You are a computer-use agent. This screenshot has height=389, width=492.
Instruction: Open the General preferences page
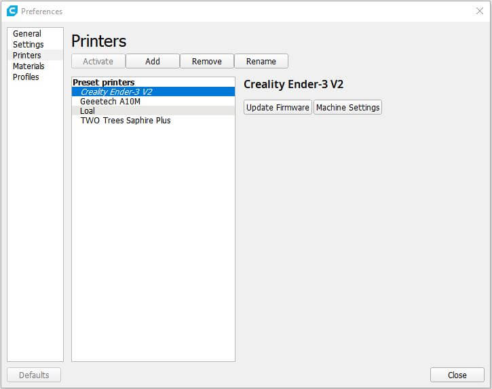(27, 33)
